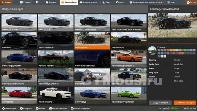Screen dimensions: 197x111
Task: Open the Настройки sliders tab
Action: pyautogui.click(x=172, y=2)
